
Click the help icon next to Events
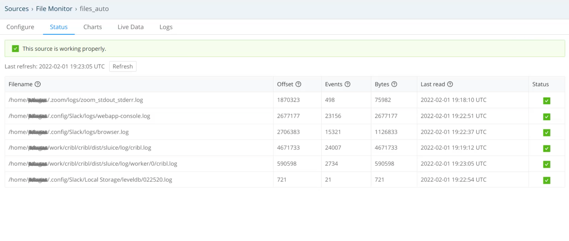(x=347, y=84)
